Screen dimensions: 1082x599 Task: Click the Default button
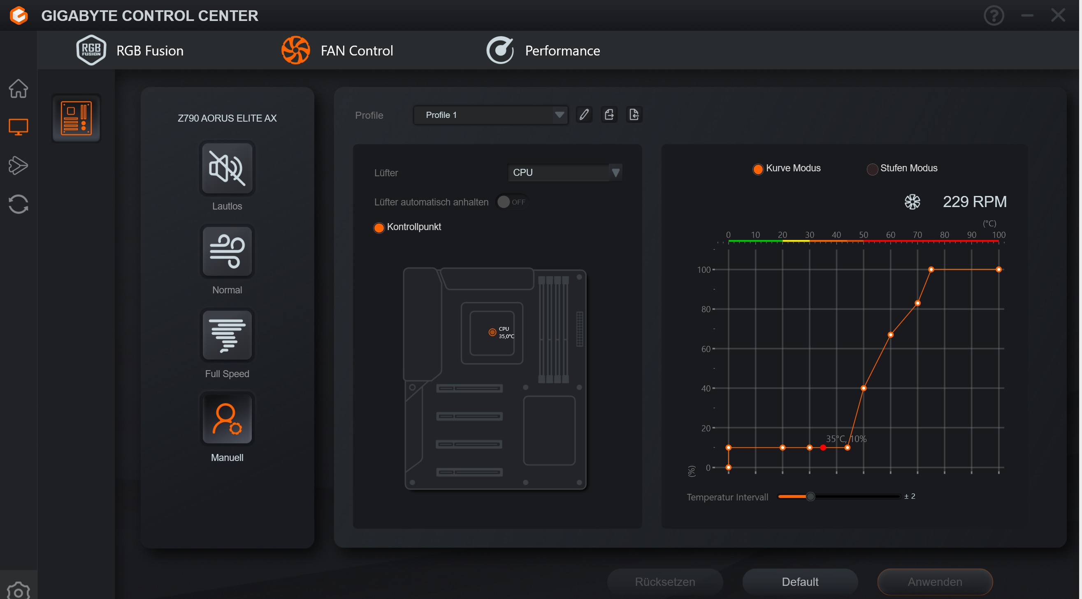point(800,582)
